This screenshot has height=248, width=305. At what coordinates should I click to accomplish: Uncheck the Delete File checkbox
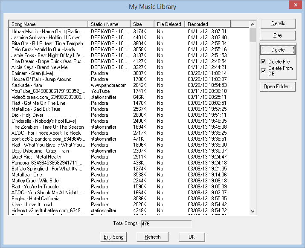[x=263, y=62]
